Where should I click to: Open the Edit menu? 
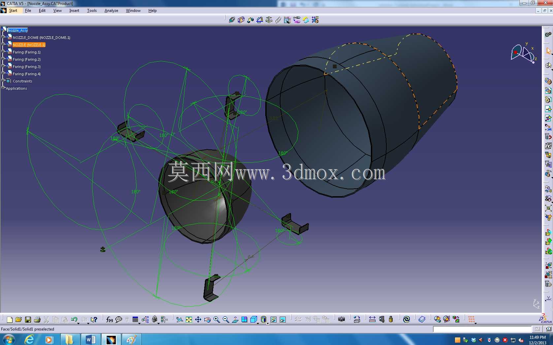click(42, 11)
